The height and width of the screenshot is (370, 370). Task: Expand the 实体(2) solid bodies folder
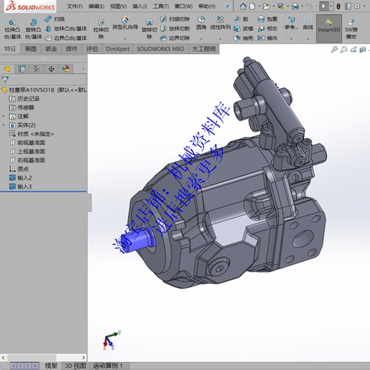(x=4, y=125)
